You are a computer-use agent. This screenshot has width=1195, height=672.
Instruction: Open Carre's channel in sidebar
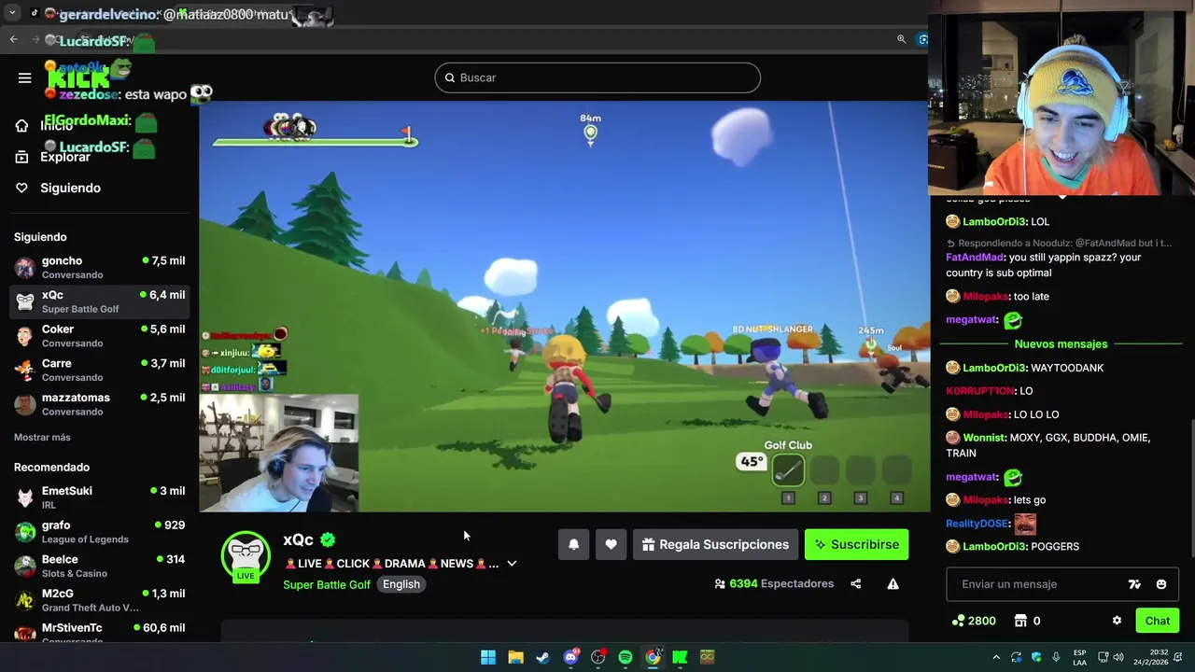click(99, 370)
